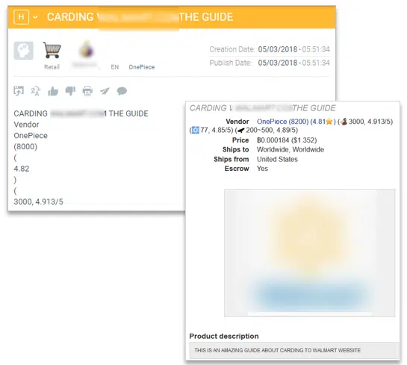
Task: Click the print icon
Action: pyautogui.click(x=87, y=91)
